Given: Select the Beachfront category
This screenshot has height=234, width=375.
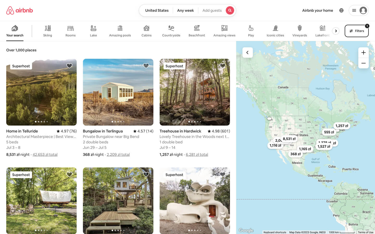Looking at the screenshot, I should click(197, 30).
